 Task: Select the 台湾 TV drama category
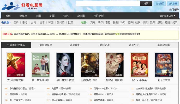click(33, 22)
